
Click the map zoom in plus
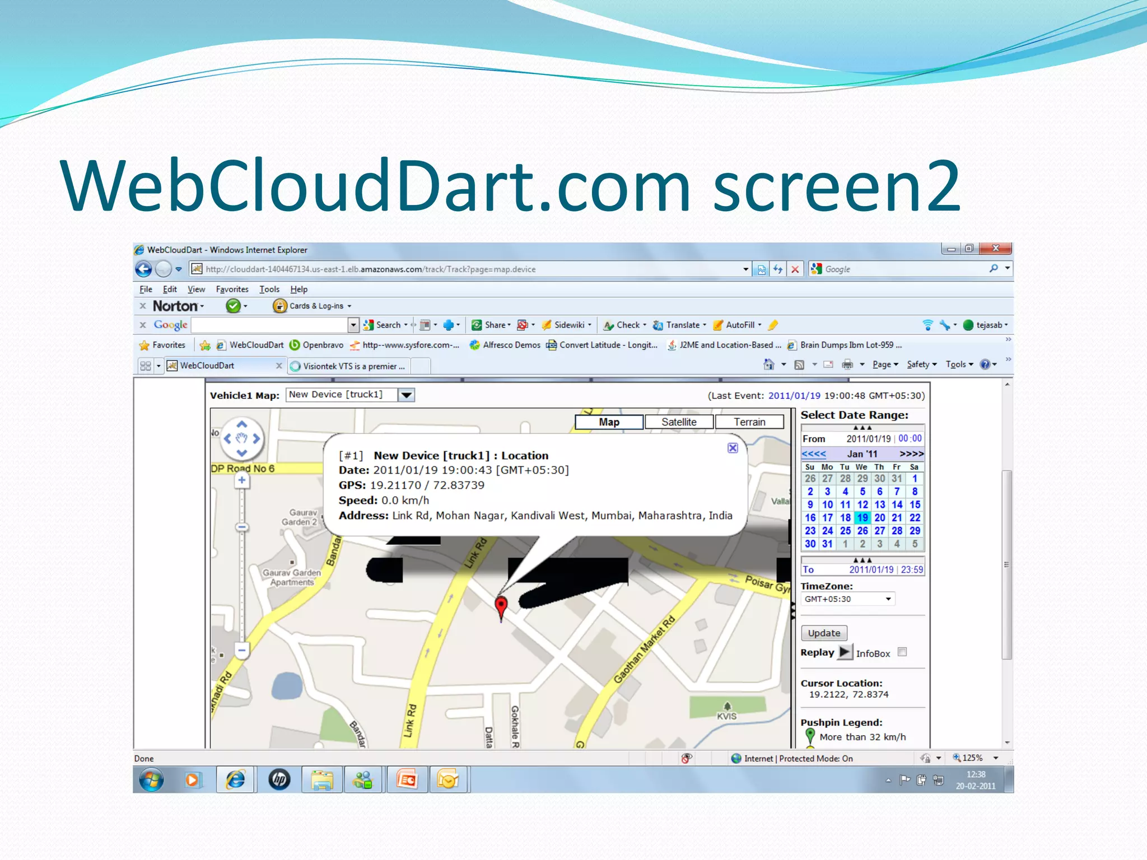click(242, 480)
